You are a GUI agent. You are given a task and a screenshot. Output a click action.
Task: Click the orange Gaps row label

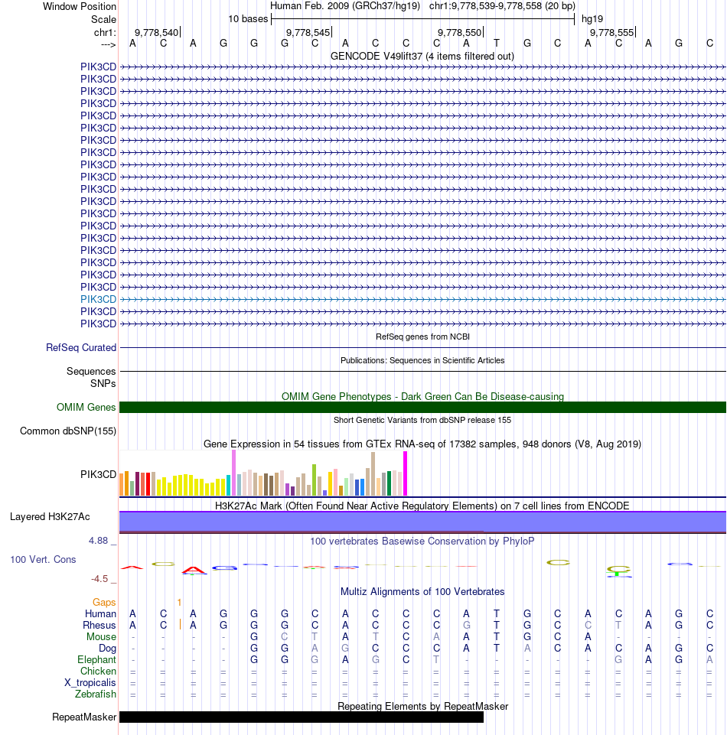click(104, 603)
